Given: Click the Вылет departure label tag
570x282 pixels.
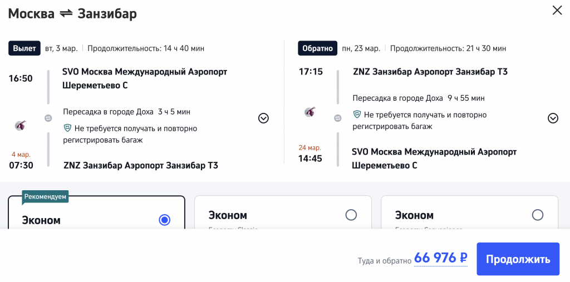Looking at the screenshot, I should pyautogui.click(x=24, y=48).
